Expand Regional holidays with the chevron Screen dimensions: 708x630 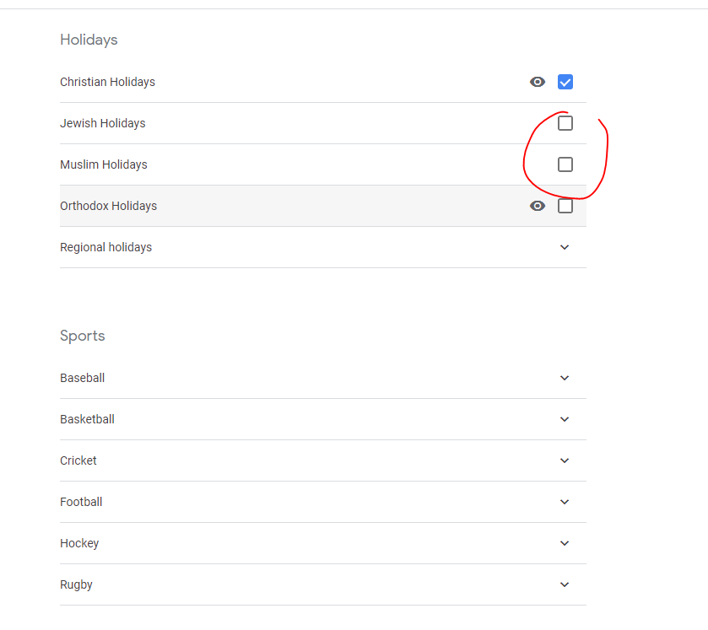[565, 247]
